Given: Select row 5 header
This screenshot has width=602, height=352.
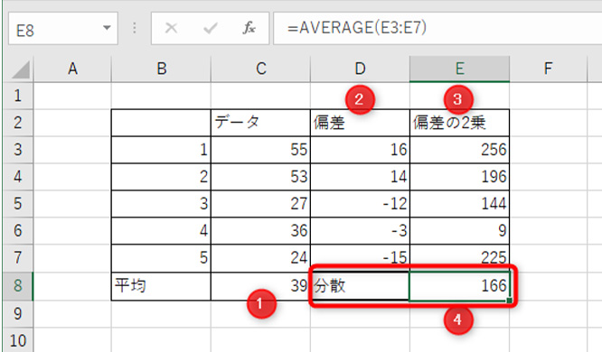Looking at the screenshot, I should click(x=18, y=204).
